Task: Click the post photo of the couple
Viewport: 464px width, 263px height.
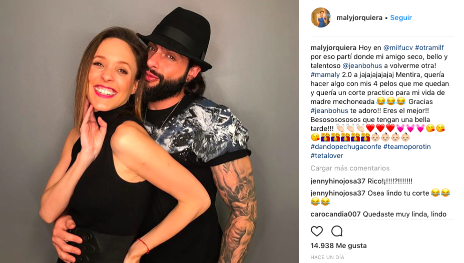Action: (x=149, y=131)
